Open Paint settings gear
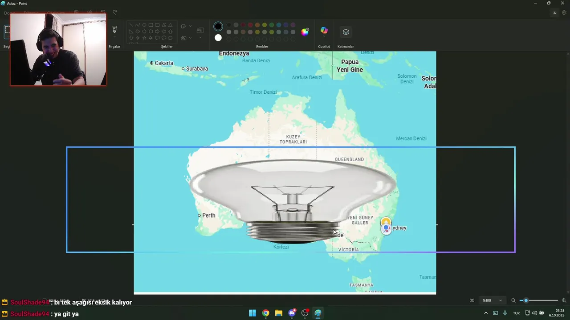 tap(564, 12)
